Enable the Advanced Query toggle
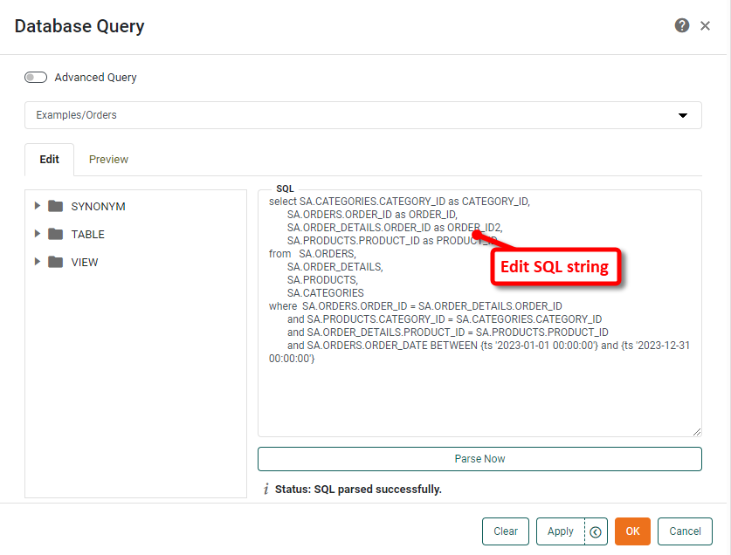This screenshot has height=555, width=731. (x=36, y=77)
